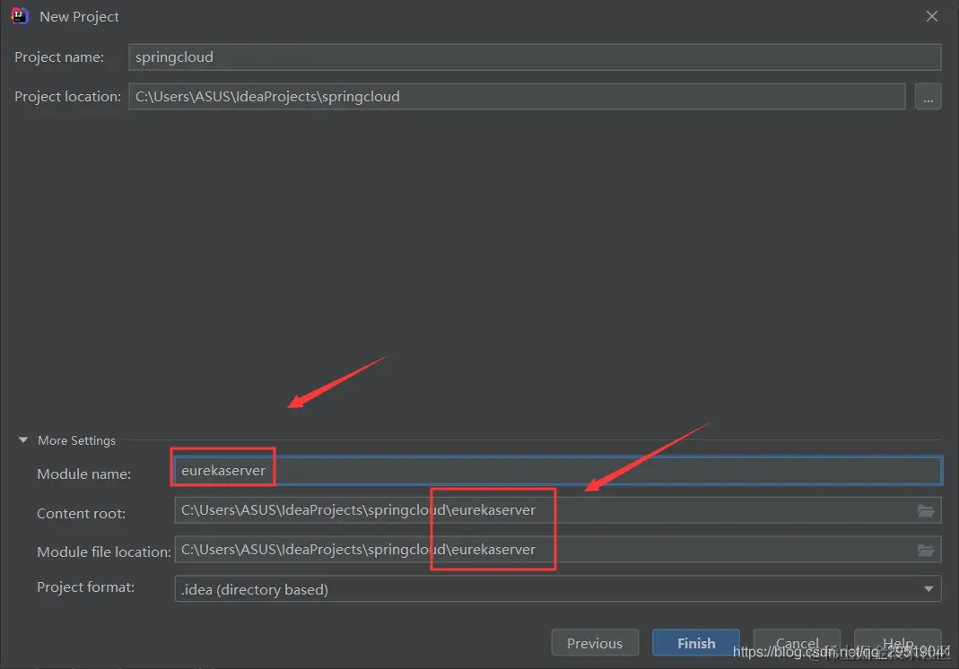Click the 'New Project' window title

(x=79, y=16)
